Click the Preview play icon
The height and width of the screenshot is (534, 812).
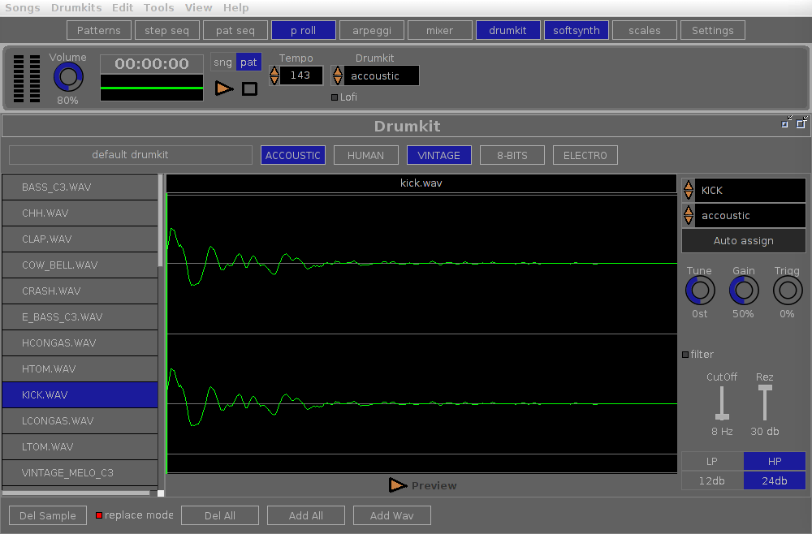[x=398, y=485]
